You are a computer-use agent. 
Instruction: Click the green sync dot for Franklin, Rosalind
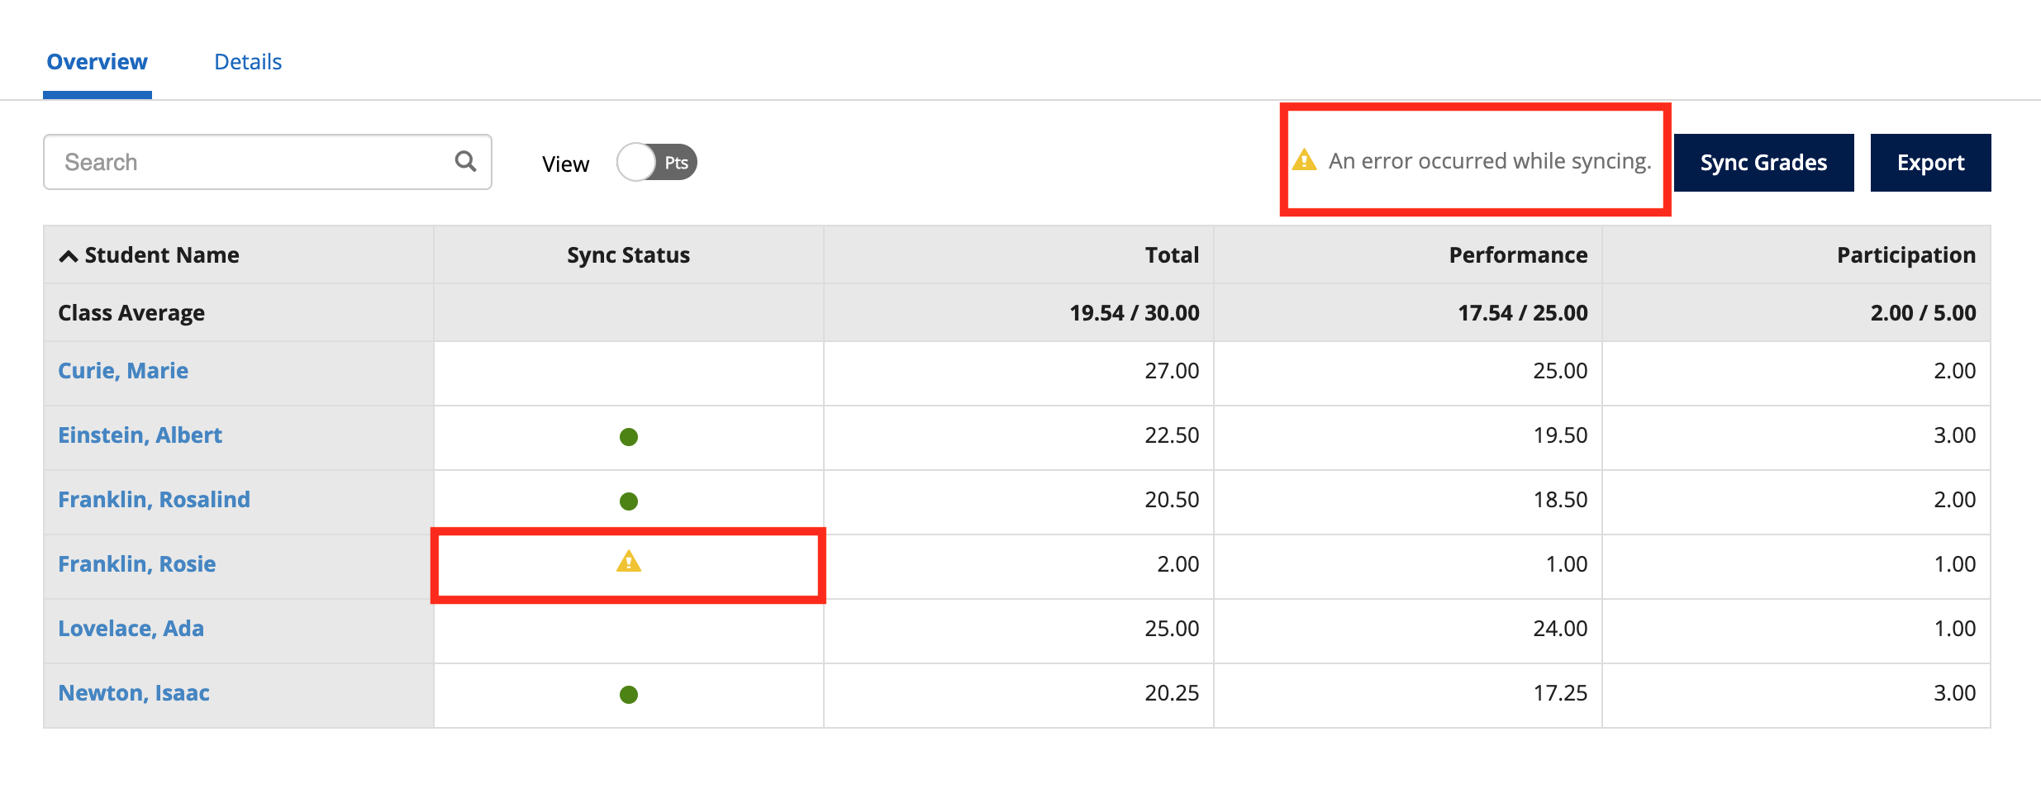tap(628, 500)
